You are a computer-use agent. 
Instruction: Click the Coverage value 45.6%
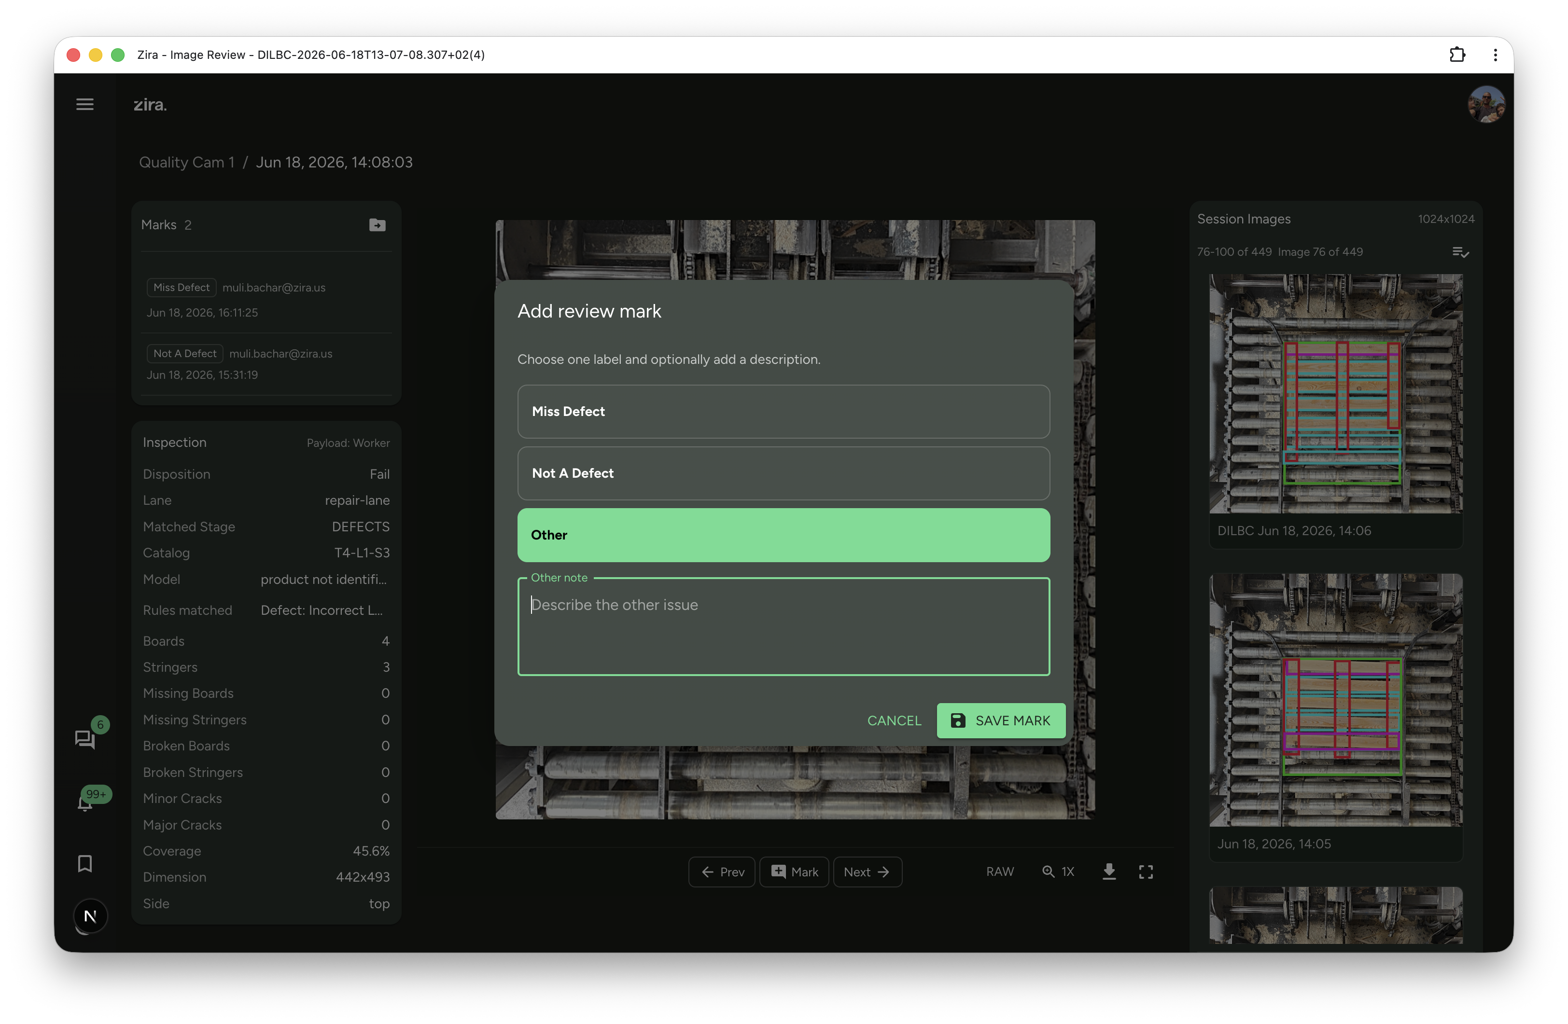tap(371, 851)
